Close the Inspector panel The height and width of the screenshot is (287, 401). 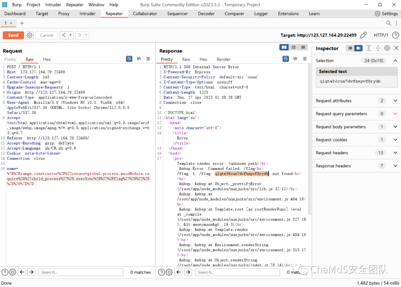396,48
